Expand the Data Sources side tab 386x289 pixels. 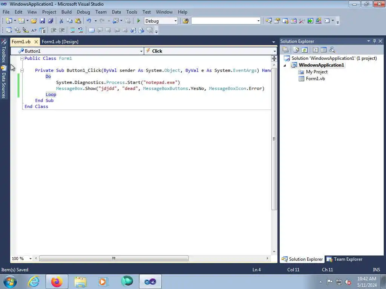(3, 82)
